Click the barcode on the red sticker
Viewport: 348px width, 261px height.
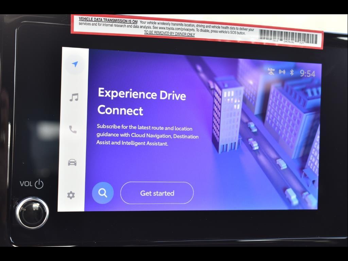tap(288, 36)
